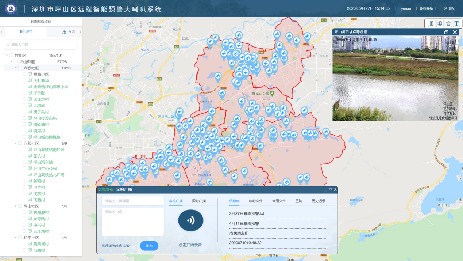Collapse the left panel using handle arrow
Viewport: 463px width, 261px height.
click(84, 139)
